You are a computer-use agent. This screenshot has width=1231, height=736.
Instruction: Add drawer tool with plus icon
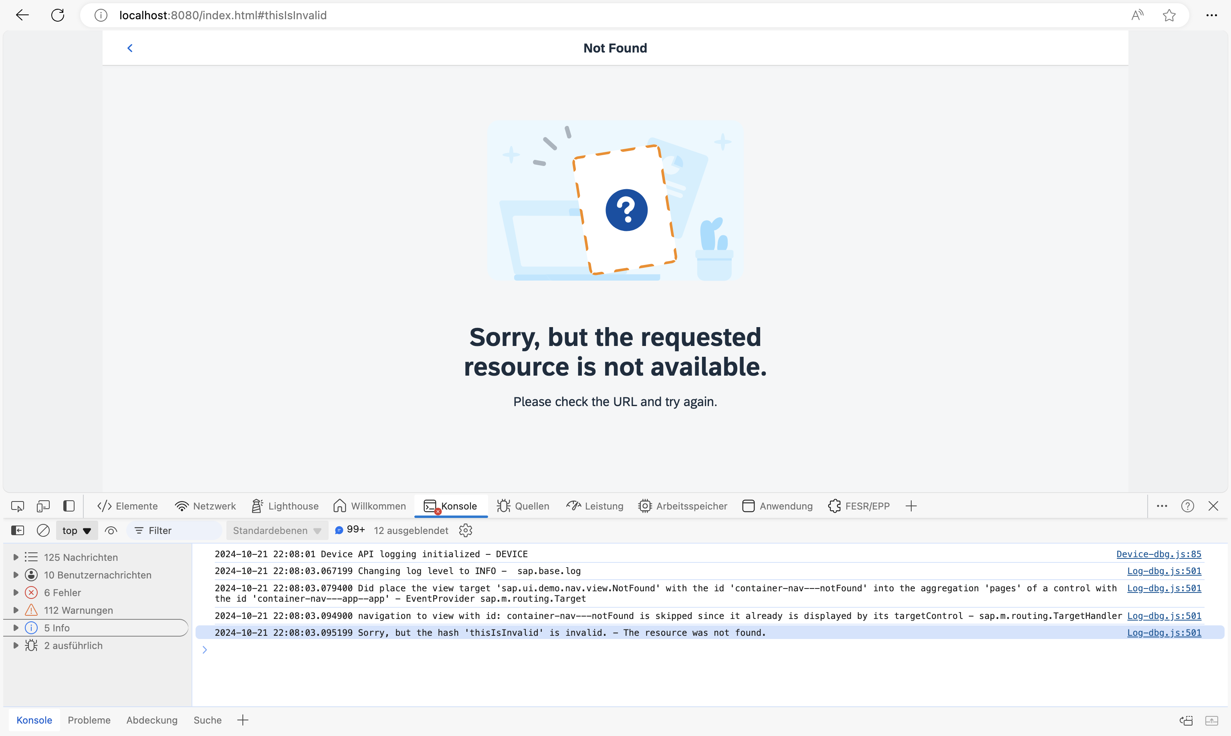[x=243, y=720]
